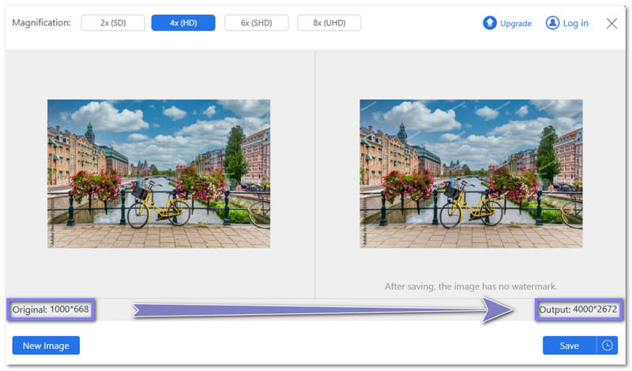632x371 pixels.
Task: Open the Upgrade text link
Action: [x=516, y=23]
